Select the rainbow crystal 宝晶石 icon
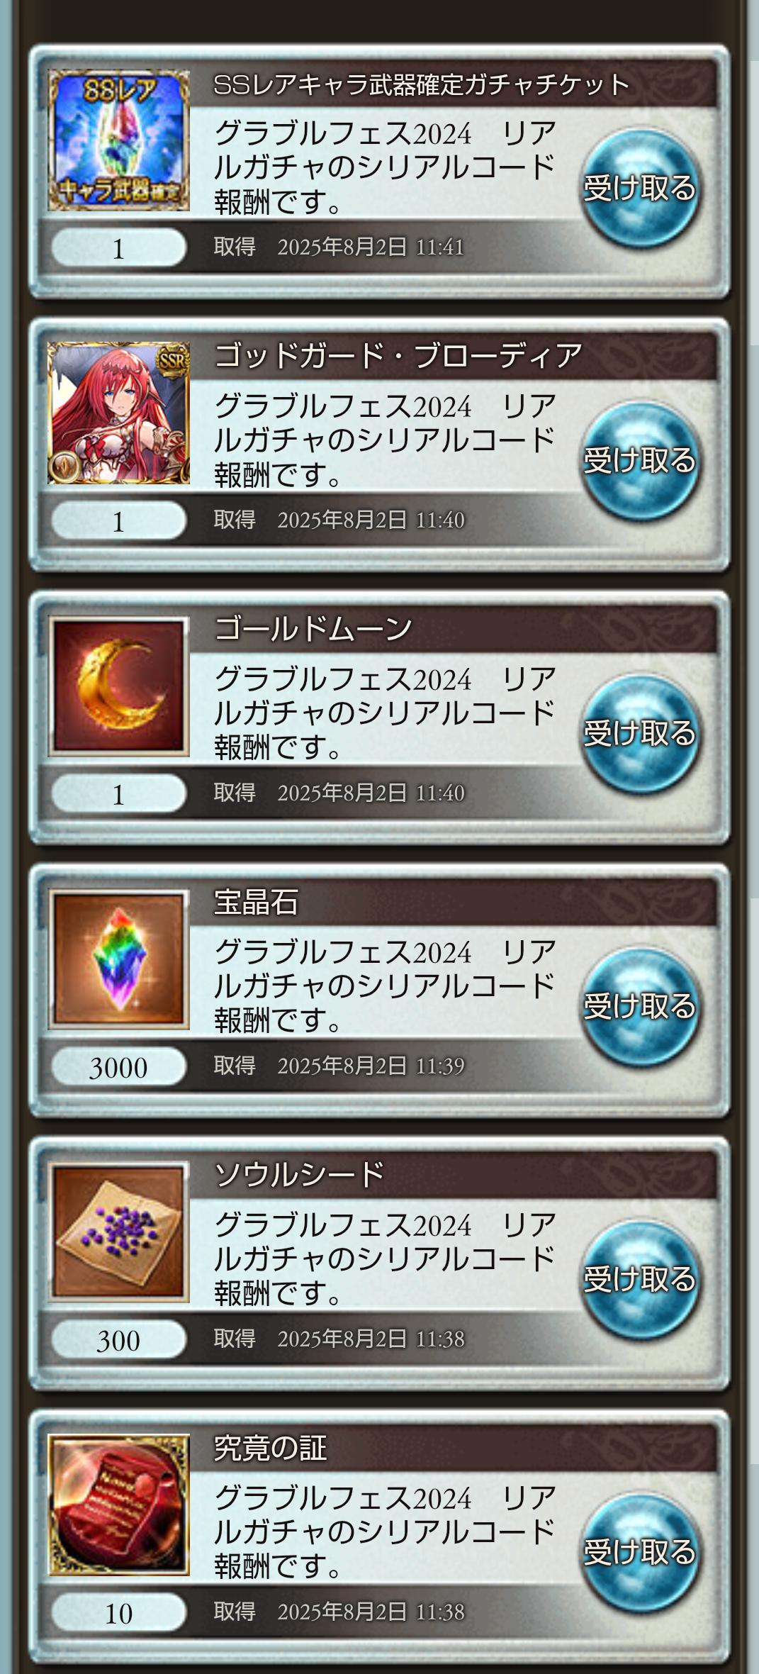Viewport: 759px width, 1674px height. pyautogui.click(x=118, y=959)
